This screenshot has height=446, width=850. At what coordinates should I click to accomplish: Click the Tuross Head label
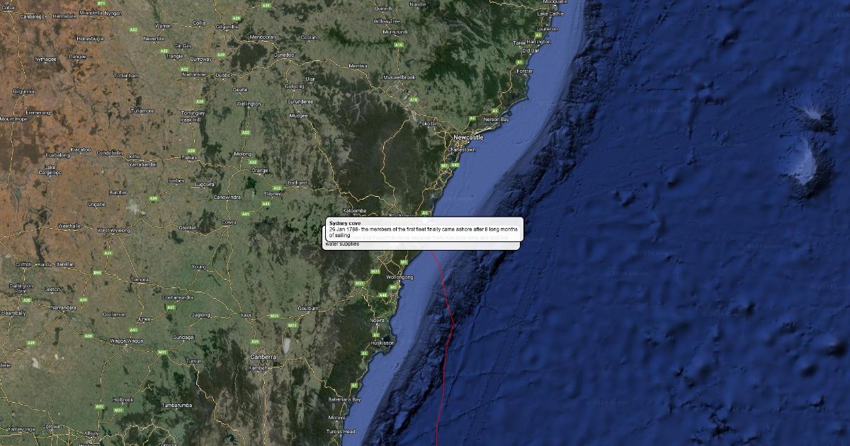tap(341, 431)
